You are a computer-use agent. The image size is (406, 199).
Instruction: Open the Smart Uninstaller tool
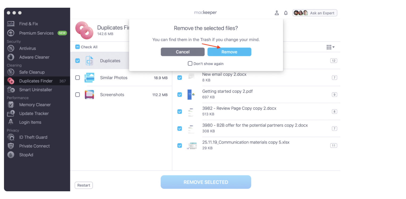[35, 90]
